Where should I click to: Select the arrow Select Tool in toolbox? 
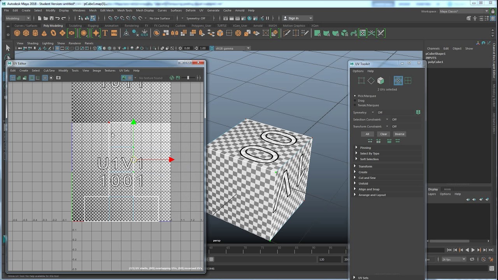pos(8,47)
